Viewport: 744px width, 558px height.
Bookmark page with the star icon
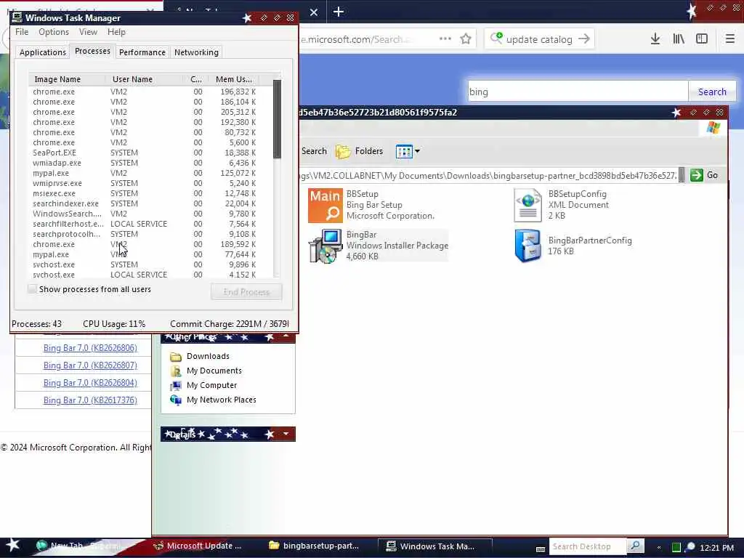466,39
